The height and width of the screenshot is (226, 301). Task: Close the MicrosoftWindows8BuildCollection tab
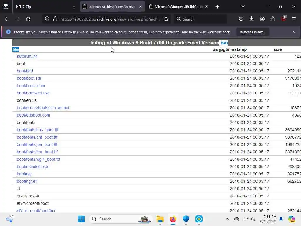point(206,6)
